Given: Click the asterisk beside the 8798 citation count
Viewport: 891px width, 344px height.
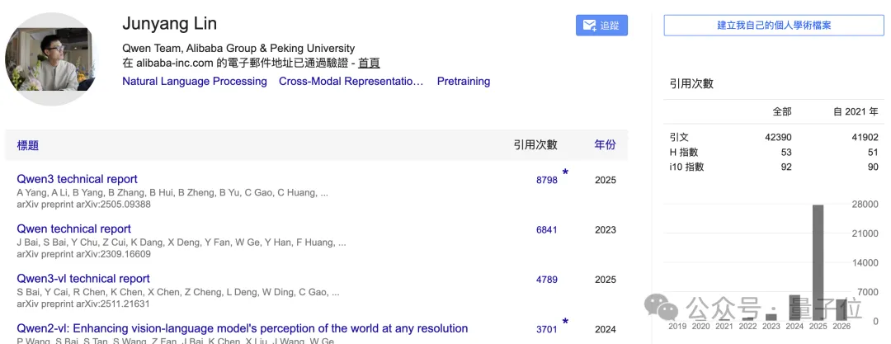Looking at the screenshot, I should click(x=565, y=173).
